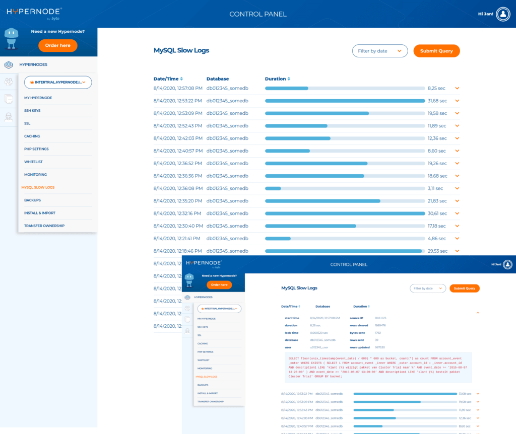
Task: Go to 'Transfer Ownership' in the main sidebar
Action: coord(44,226)
